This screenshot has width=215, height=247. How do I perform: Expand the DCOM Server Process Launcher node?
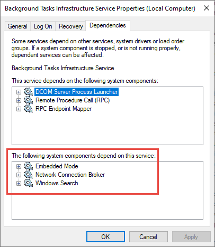[19, 92]
